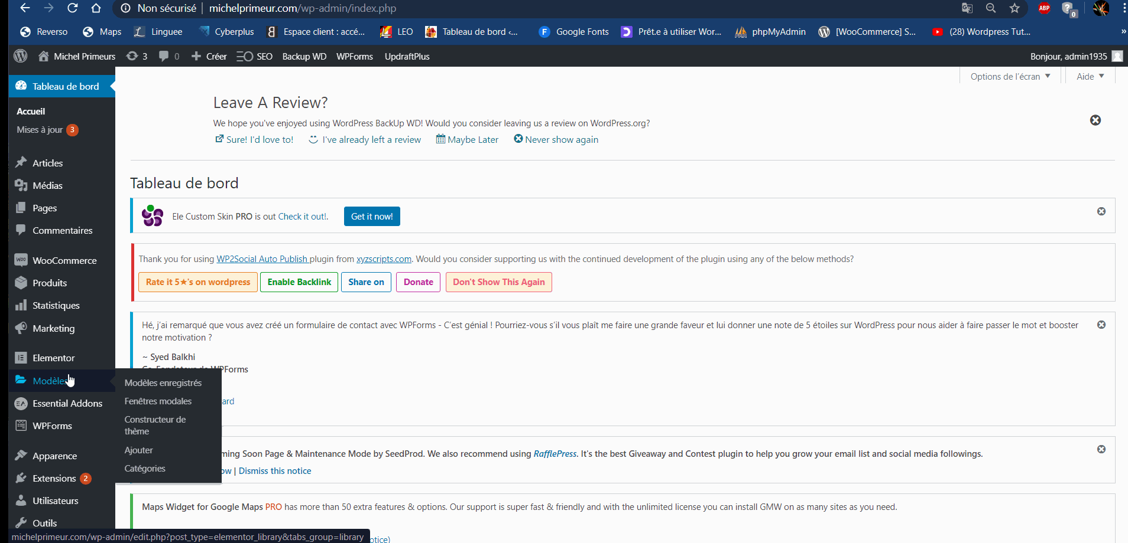This screenshot has height=543, width=1128.
Task: Click the browser address bar URL
Action: (x=302, y=8)
